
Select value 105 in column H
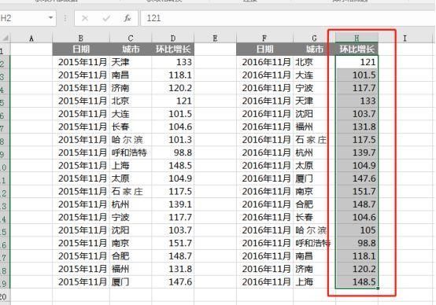click(357, 230)
